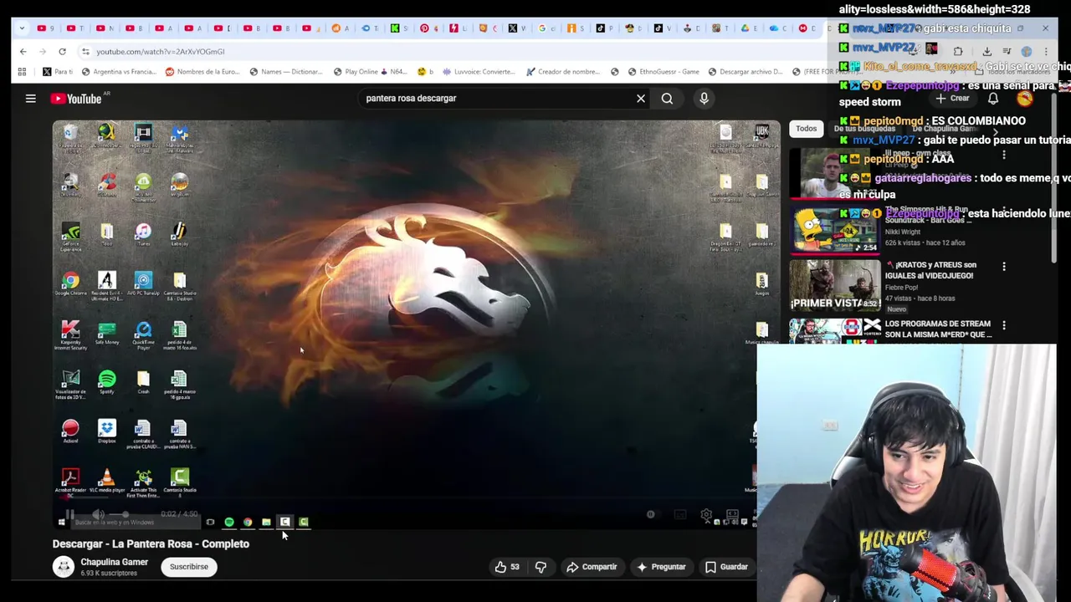
Task: Open the Para ti bookmark
Action: click(x=57, y=72)
